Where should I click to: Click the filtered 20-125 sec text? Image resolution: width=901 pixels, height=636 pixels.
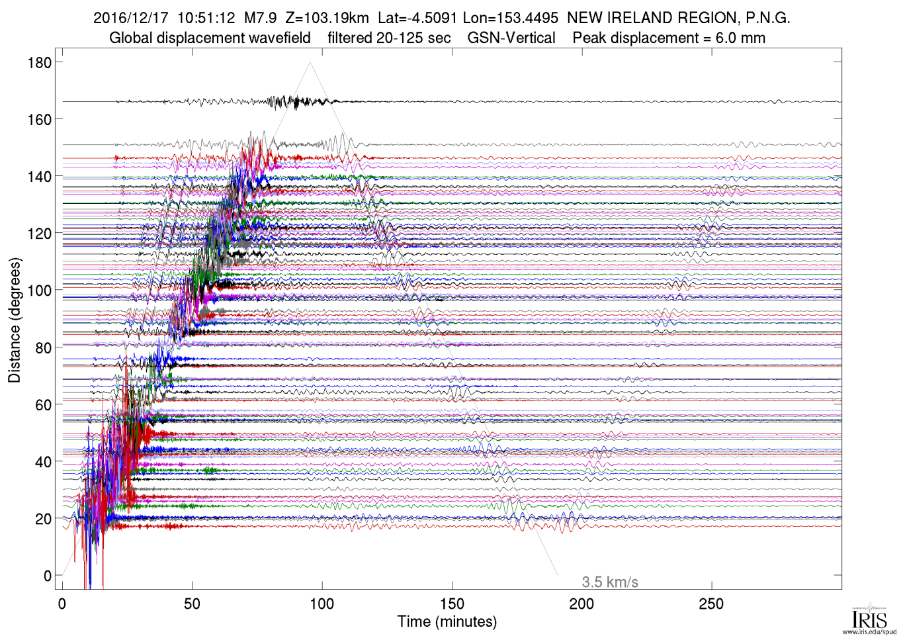389,38
